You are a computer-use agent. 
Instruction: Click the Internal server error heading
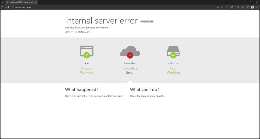coord(101,21)
